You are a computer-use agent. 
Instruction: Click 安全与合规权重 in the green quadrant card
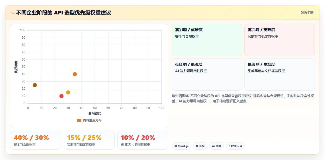[187, 36]
